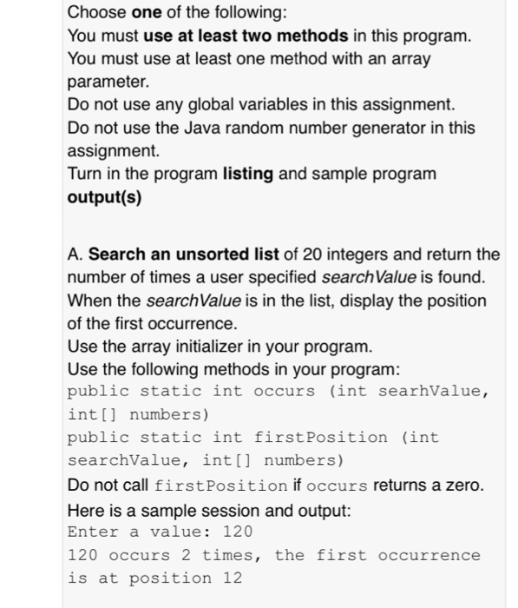Click the code line 'public static int firstPosition'
The height and width of the screenshot is (608, 518).
click(227, 438)
